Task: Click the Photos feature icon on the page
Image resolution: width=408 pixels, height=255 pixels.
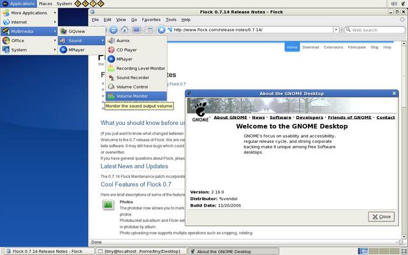Action: pos(108,205)
